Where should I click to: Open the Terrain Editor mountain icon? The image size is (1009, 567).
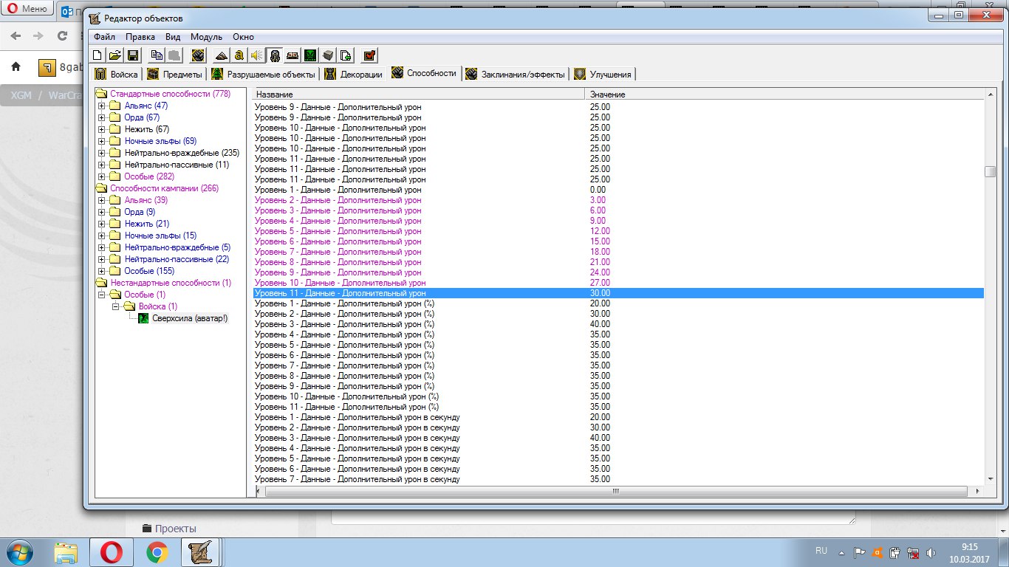click(x=222, y=55)
